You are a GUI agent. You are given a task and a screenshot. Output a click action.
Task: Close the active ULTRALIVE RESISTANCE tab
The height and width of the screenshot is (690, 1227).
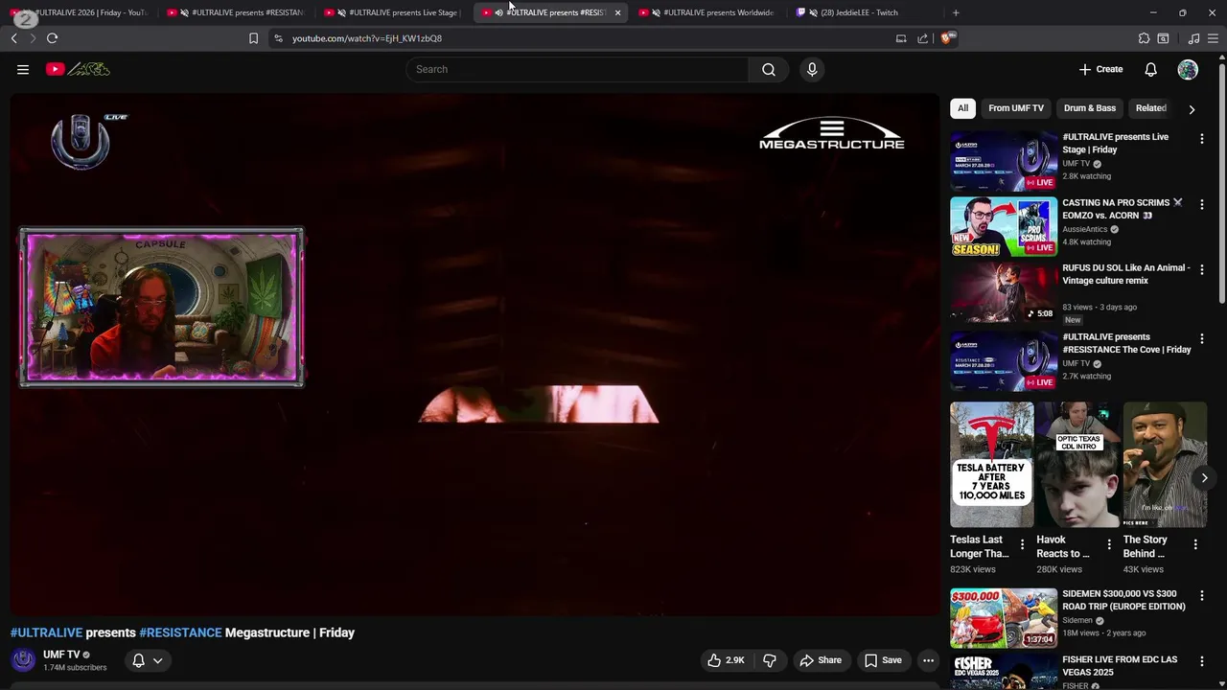tap(617, 12)
